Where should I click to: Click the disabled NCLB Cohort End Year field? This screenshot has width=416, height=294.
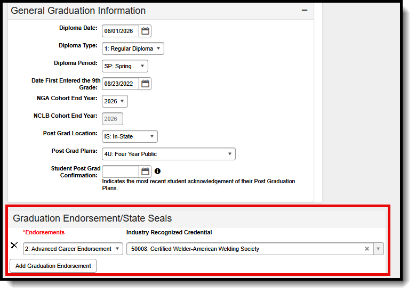point(113,119)
